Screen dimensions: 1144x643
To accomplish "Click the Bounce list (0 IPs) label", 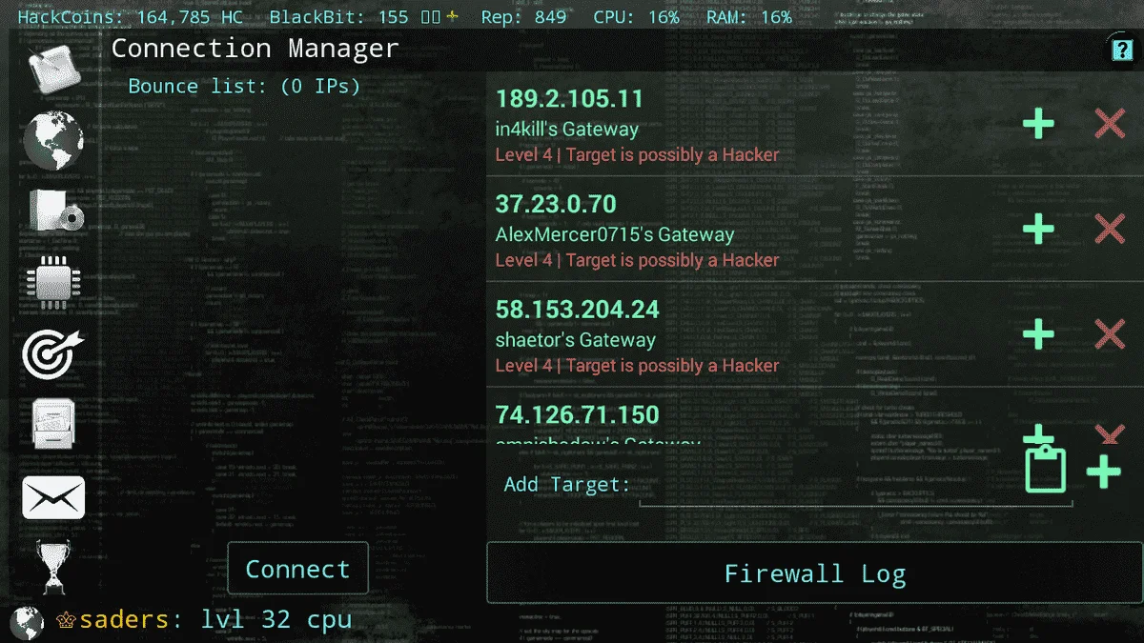I will [x=244, y=87].
